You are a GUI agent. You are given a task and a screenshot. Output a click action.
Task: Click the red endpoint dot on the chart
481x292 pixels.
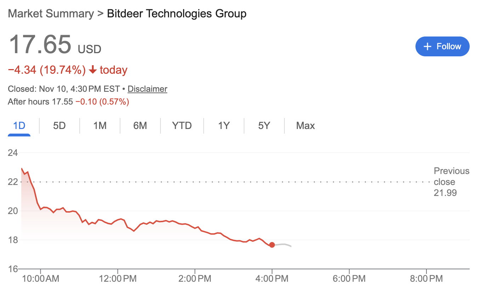[x=272, y=245]
